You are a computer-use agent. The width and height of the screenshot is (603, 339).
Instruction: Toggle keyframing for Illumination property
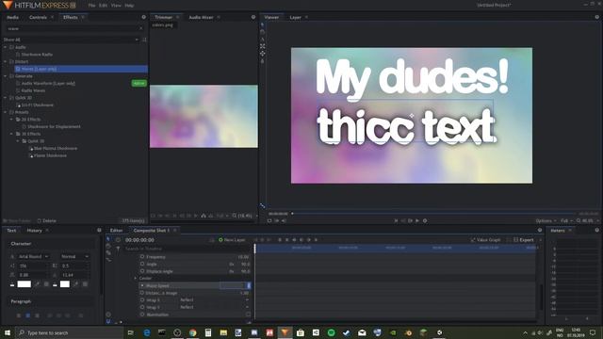point(142,315)
